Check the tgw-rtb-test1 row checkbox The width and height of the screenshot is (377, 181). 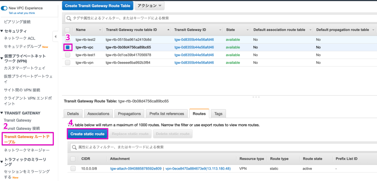coord(68,55)
